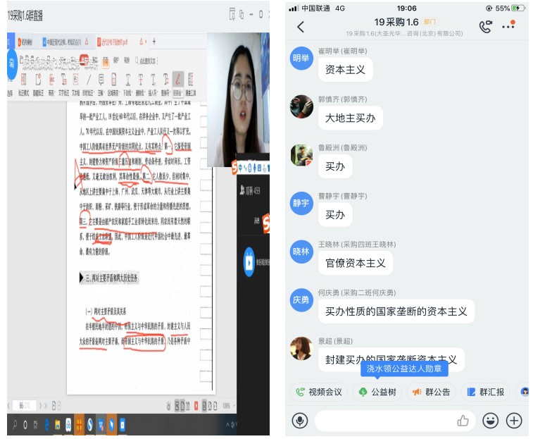Tap the plus icon for attachments
Viewport: 533px width, 439px height.
pyautogui.click(x=515, y=421)
